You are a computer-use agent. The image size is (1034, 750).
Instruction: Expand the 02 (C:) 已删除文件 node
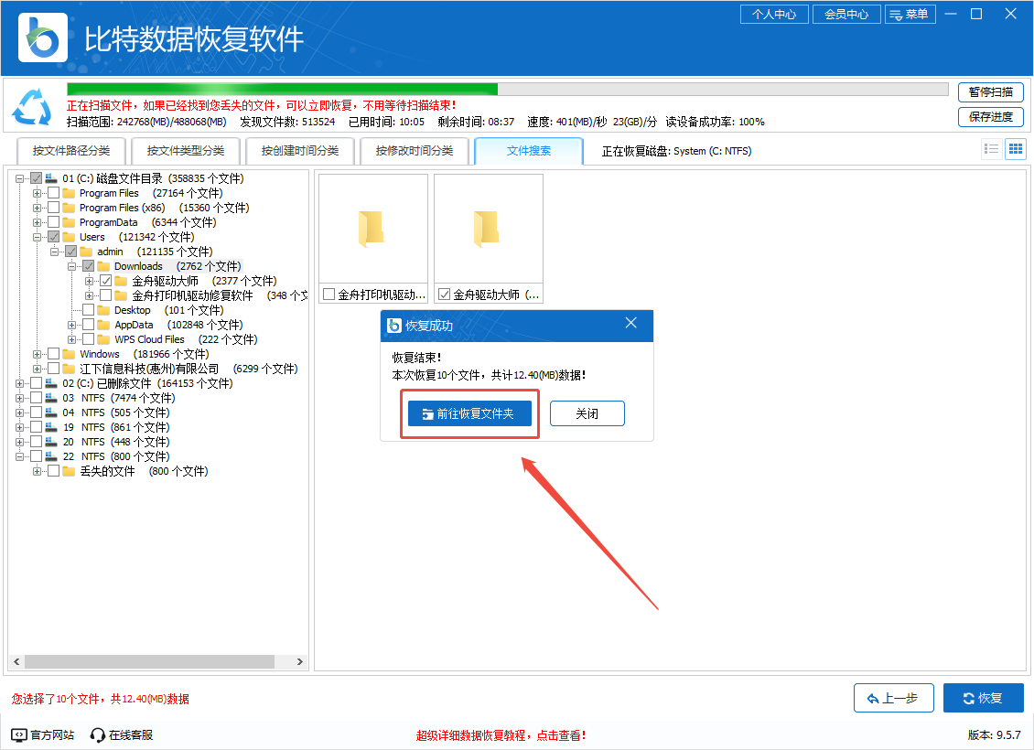tap(20, 383)
